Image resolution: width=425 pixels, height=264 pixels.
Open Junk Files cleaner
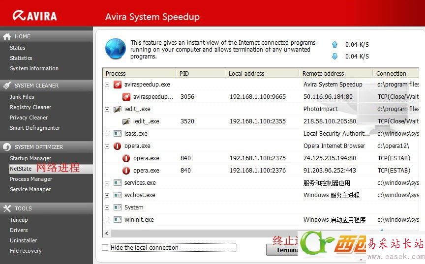coord(22,97)
